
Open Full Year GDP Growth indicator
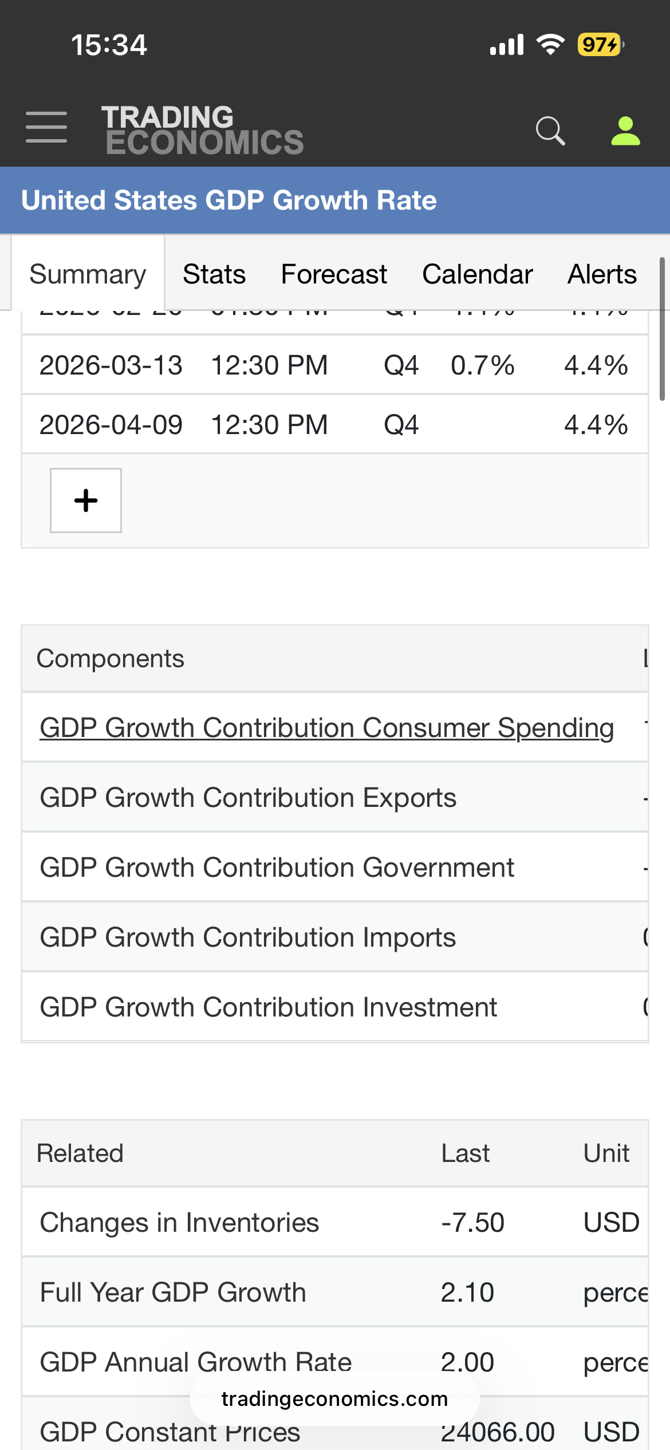pos(173,1293)
